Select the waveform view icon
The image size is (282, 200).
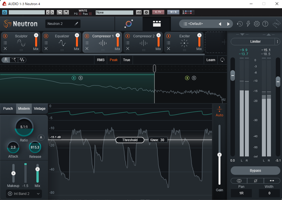pos(22,60)
